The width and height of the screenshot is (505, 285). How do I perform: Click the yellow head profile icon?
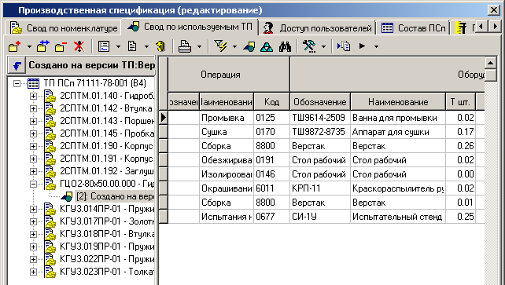pos(160,46)
